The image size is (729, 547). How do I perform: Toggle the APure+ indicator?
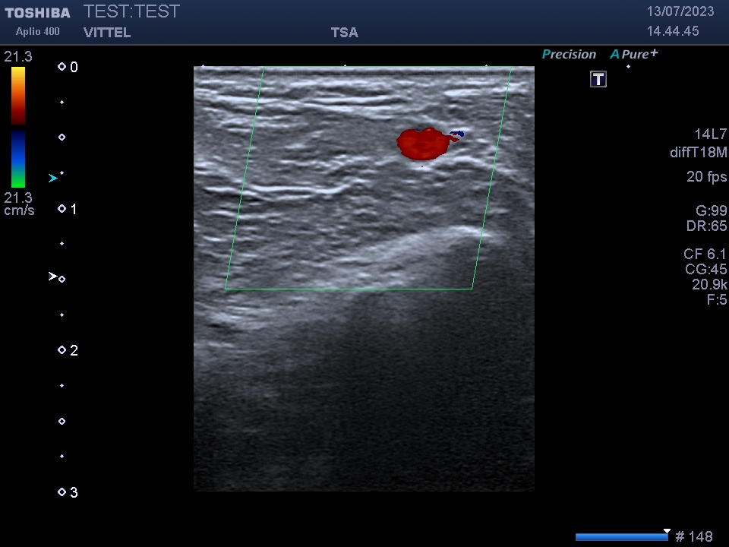coord(633,54)
